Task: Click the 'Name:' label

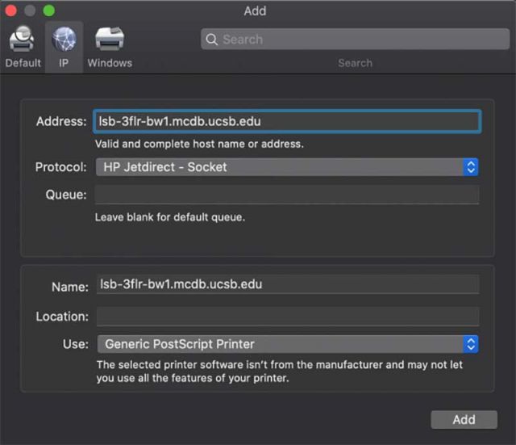Action: pos(70,287)
